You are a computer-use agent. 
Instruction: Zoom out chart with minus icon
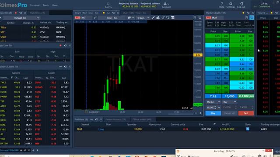click(x=196, y=113)
